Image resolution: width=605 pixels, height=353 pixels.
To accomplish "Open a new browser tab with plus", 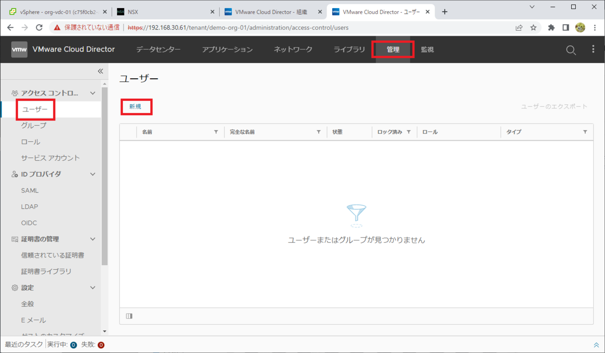I will [x=445, y=12].
